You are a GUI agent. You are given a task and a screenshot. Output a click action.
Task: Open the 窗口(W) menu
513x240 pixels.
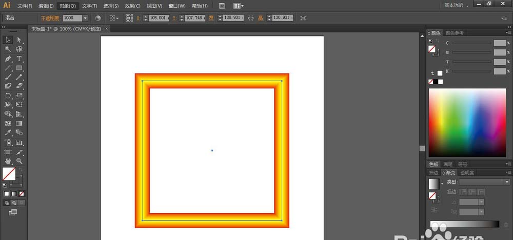[x=176, y=6]
